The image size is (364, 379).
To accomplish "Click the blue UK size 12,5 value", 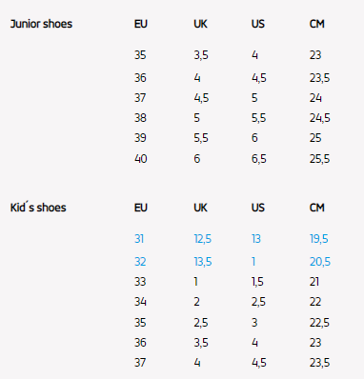I will pyautogui.click(x=203, y=239).
